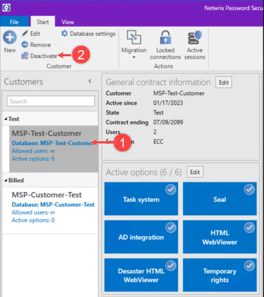Collapse the Customers panel chevron

[x=90, y=81]
